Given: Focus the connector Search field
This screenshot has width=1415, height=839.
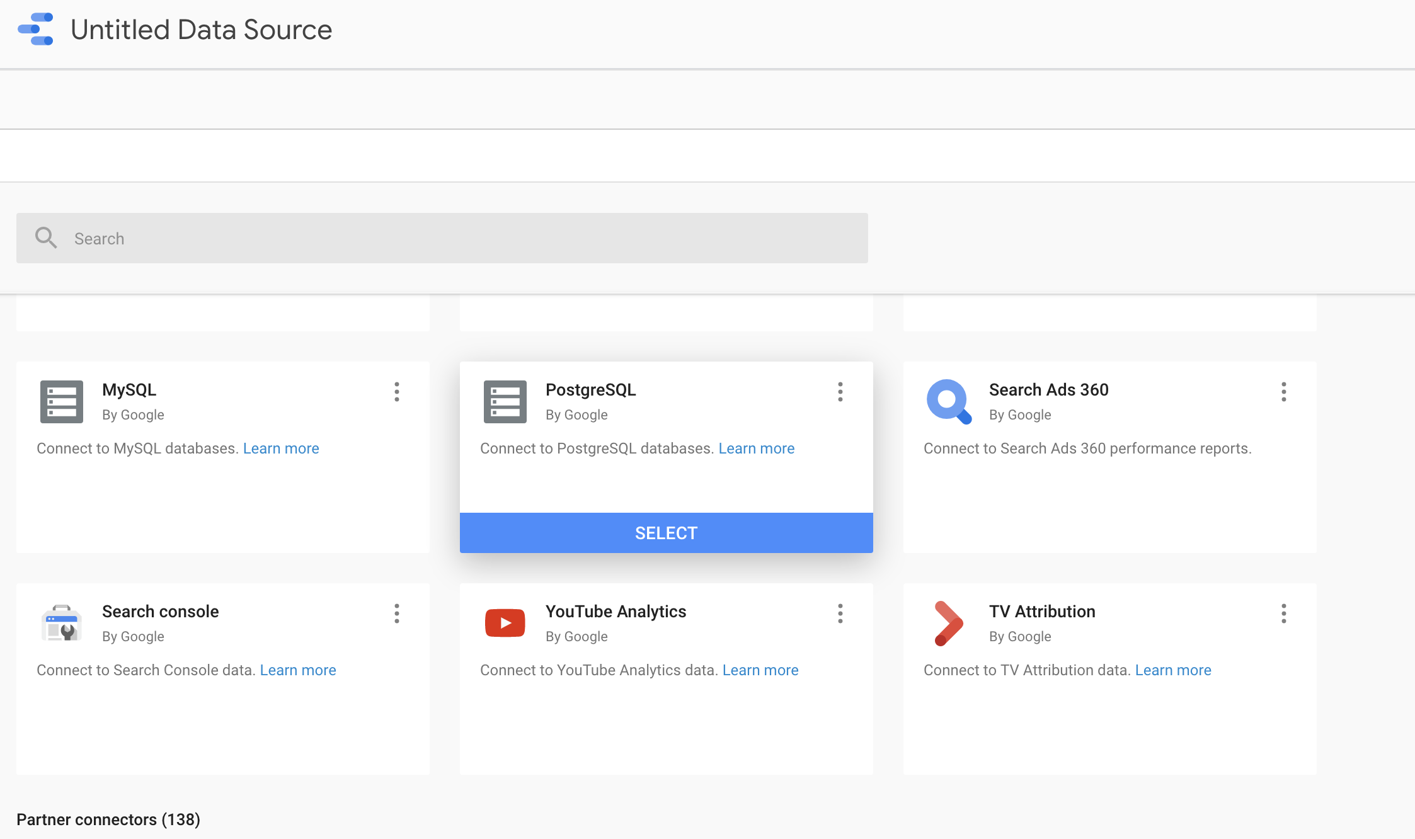Looking at the screenshot, I should coord(442,238).
